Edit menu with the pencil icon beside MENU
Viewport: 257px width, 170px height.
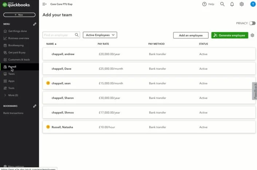click(35, 24)
